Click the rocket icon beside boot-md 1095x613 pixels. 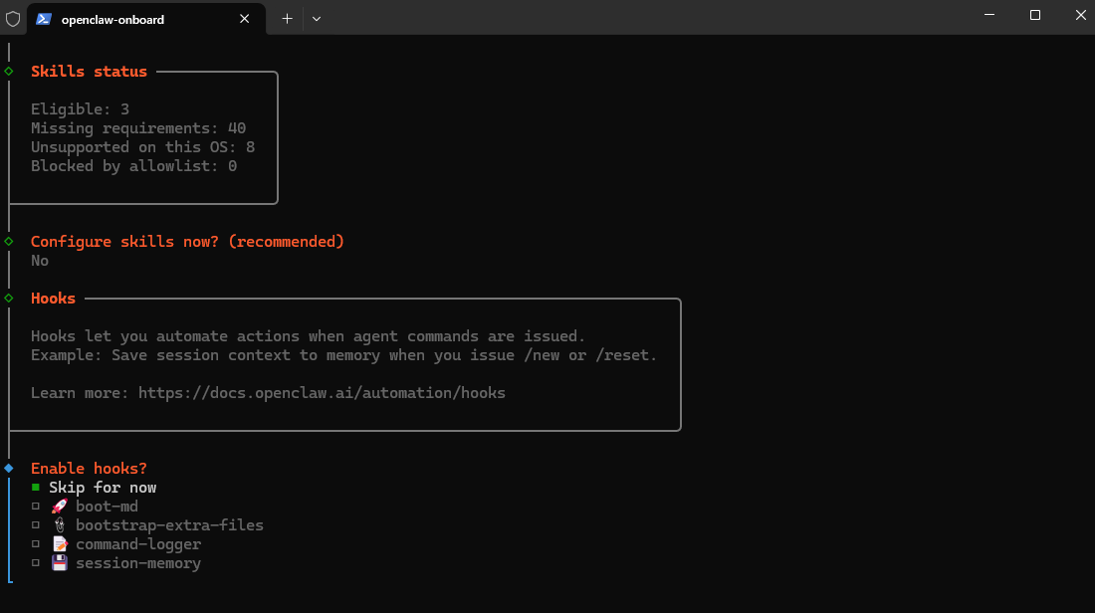click(x=59, y=507)
